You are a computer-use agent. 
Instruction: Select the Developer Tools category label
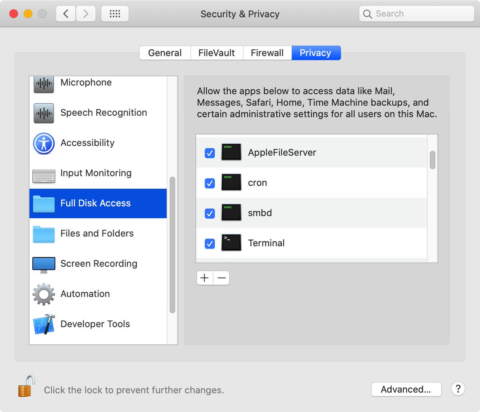point(95,324)
